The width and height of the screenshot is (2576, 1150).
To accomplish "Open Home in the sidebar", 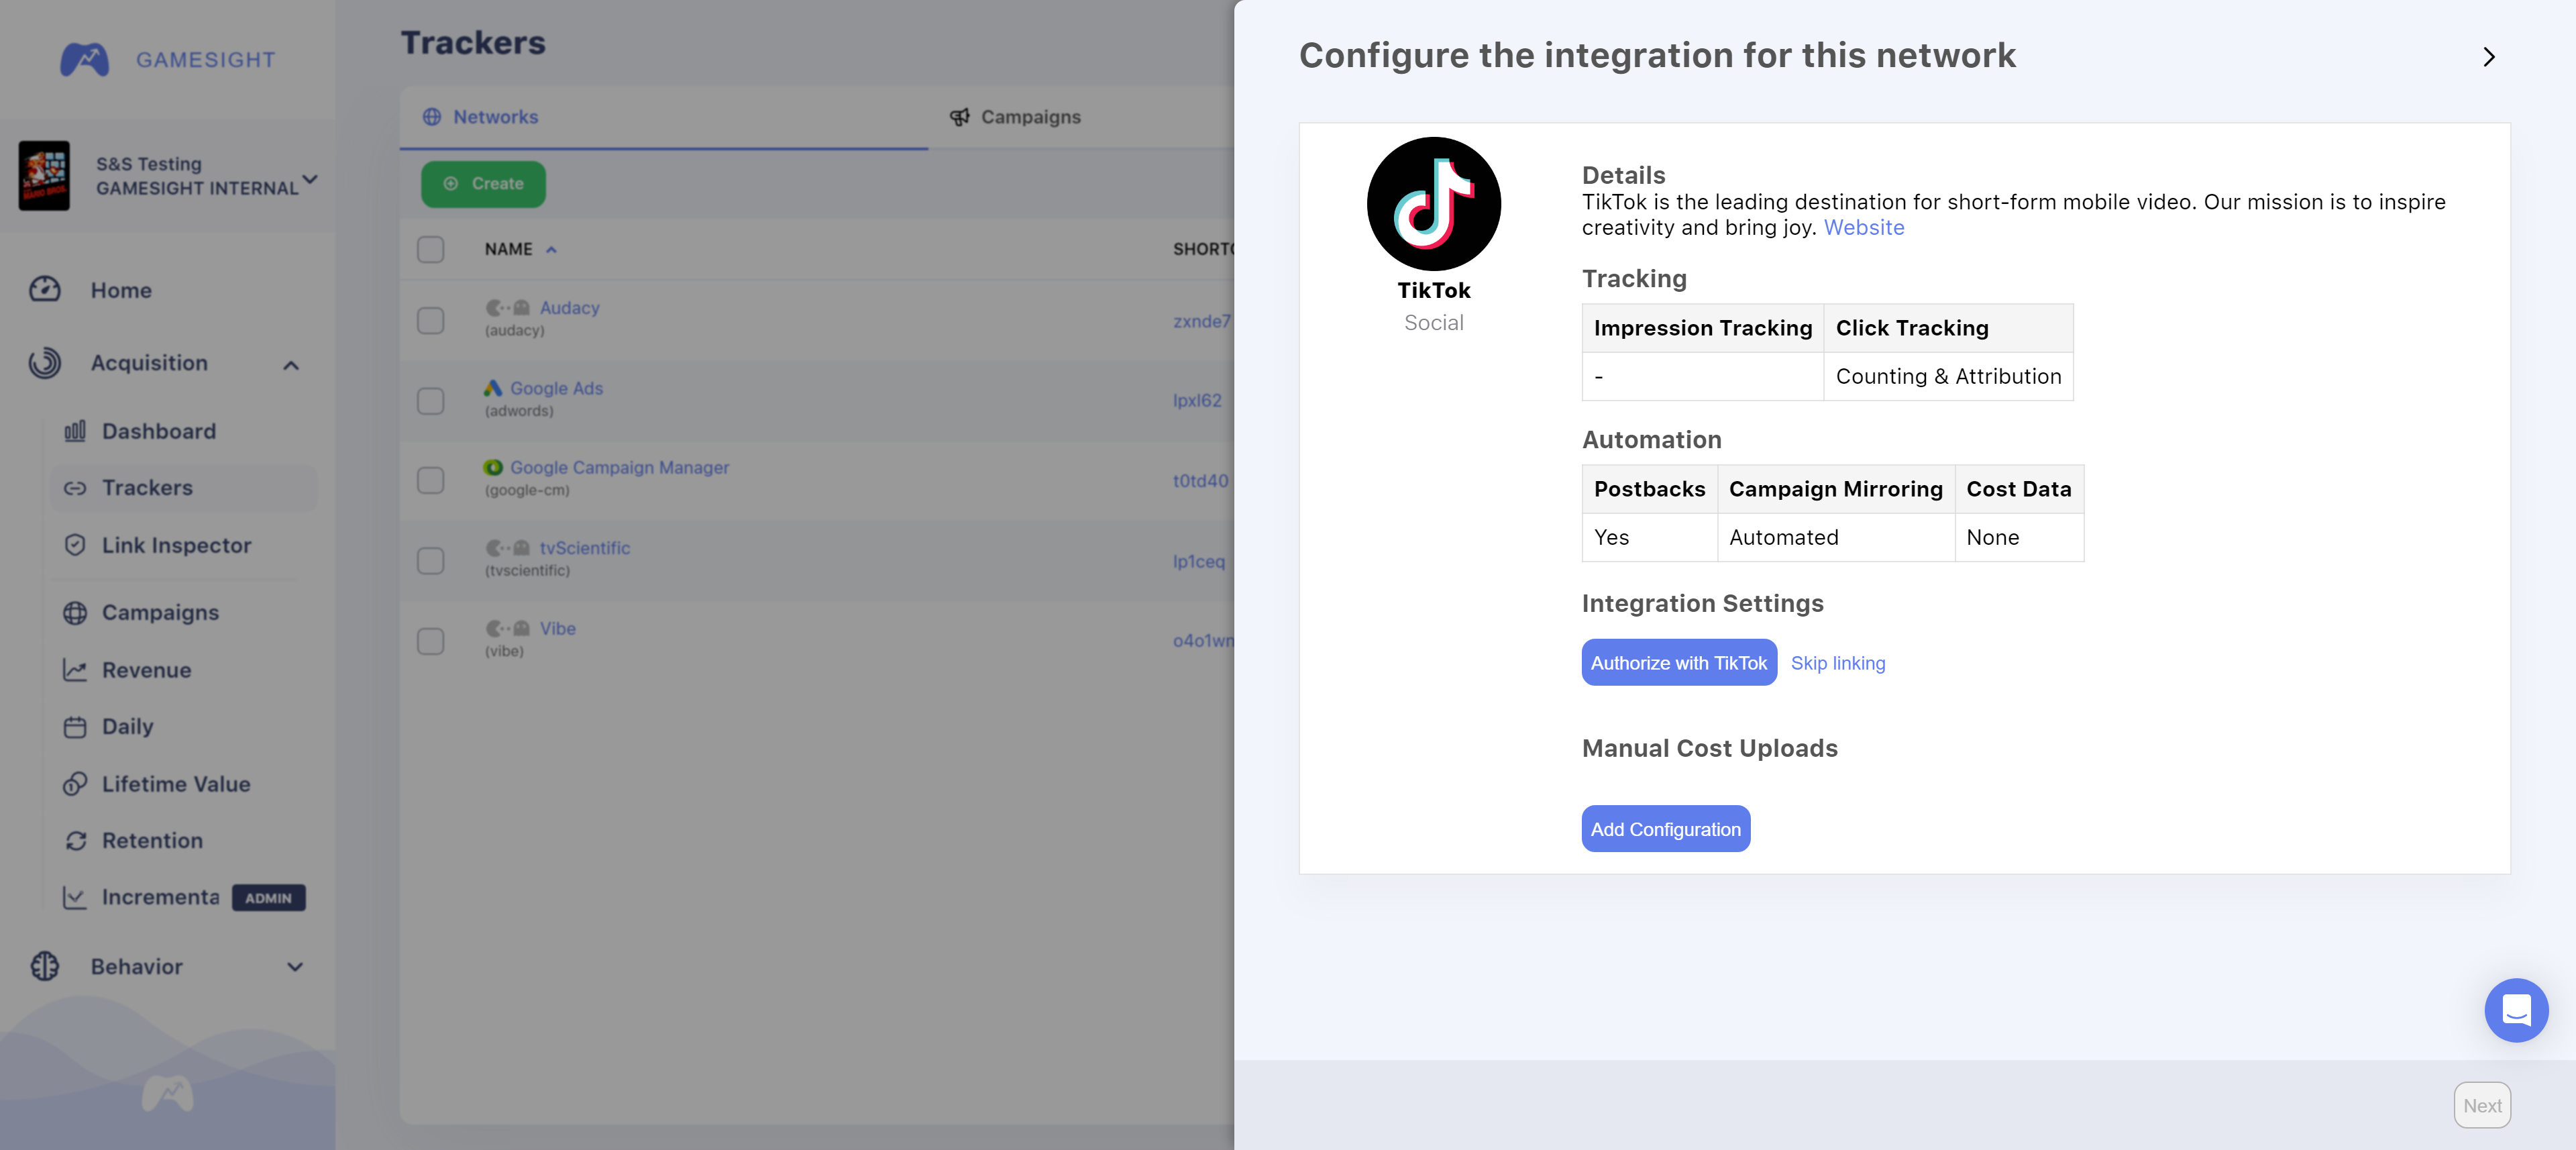I will (x=121, y=290).
